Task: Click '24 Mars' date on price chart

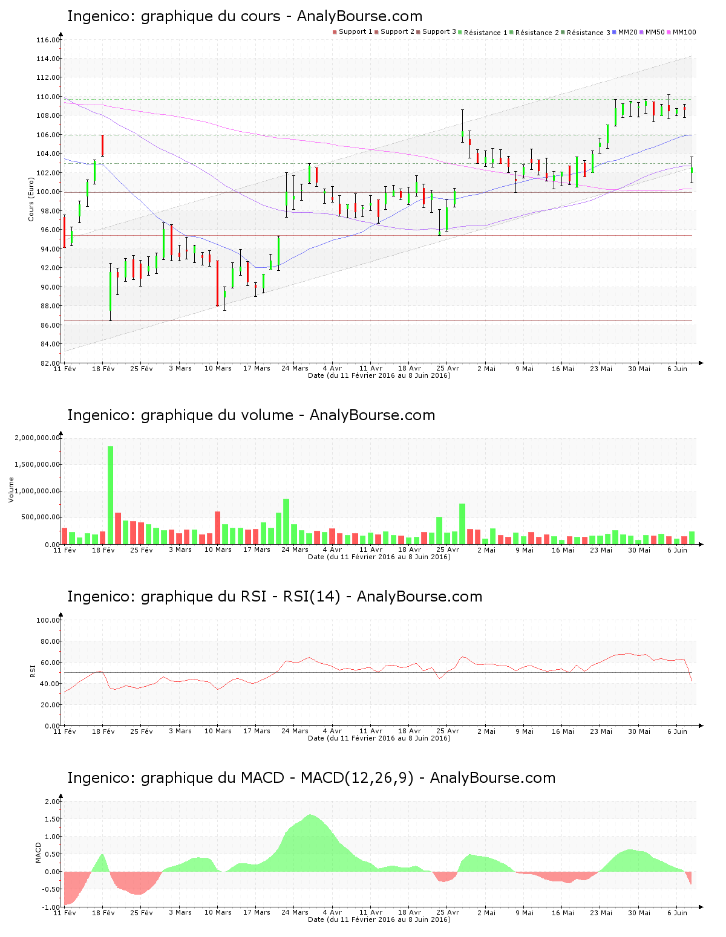Action: click(295, 369)
